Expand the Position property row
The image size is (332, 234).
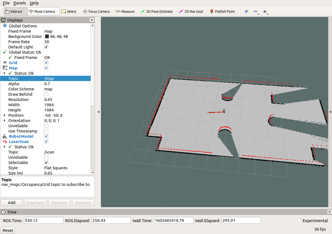(x=4, y=115)
